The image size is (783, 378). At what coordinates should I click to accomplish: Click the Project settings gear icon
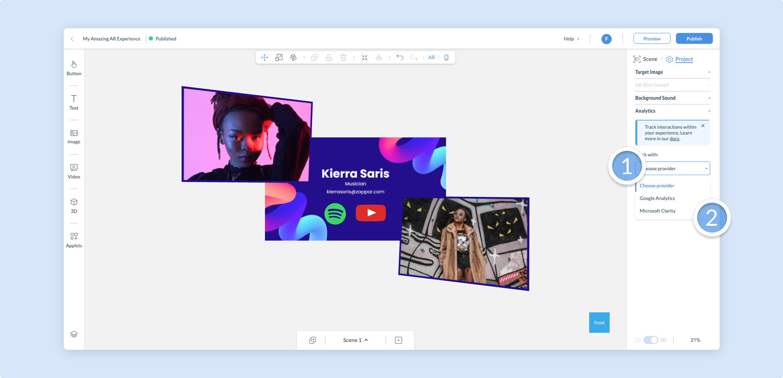669,59
